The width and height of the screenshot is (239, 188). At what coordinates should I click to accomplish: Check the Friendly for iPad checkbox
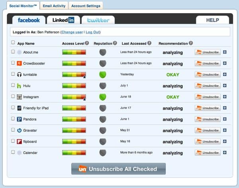coord(13,107)
